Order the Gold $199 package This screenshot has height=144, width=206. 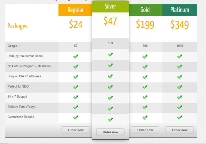pos(145,130)
